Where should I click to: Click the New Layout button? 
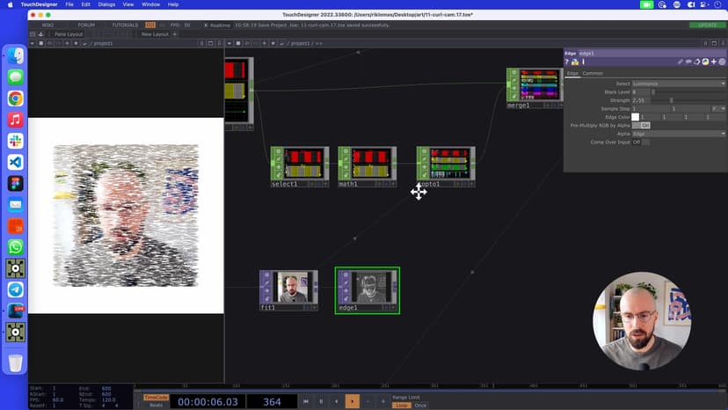coord(155,34)
